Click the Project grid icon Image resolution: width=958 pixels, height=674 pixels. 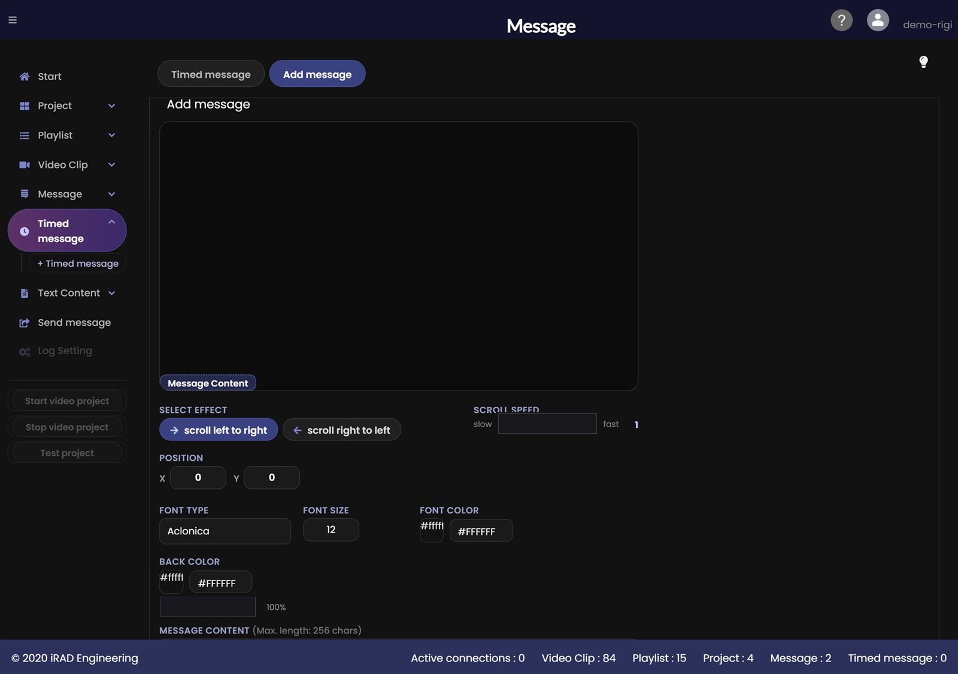(x=25, y=106)
